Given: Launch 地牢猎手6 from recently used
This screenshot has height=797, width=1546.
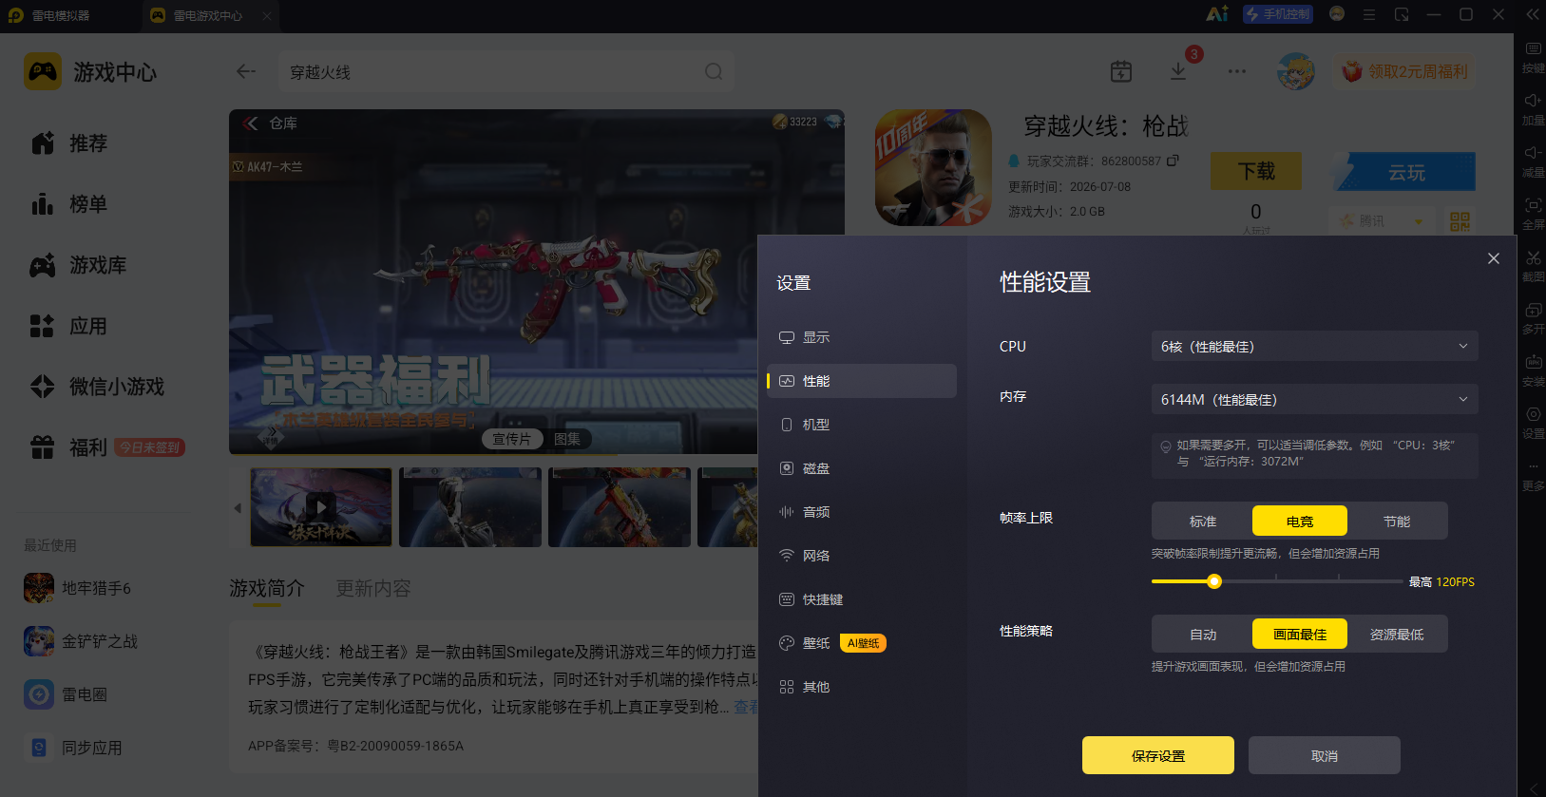Looking at the screenshot, I should coord(78,588).
